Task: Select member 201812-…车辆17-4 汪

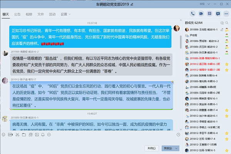Action: coord(206,139)
